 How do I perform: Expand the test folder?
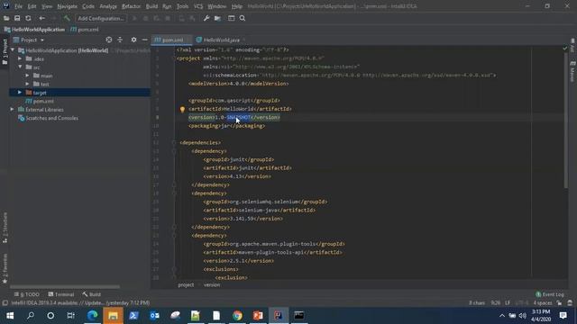tap(27, 84)
